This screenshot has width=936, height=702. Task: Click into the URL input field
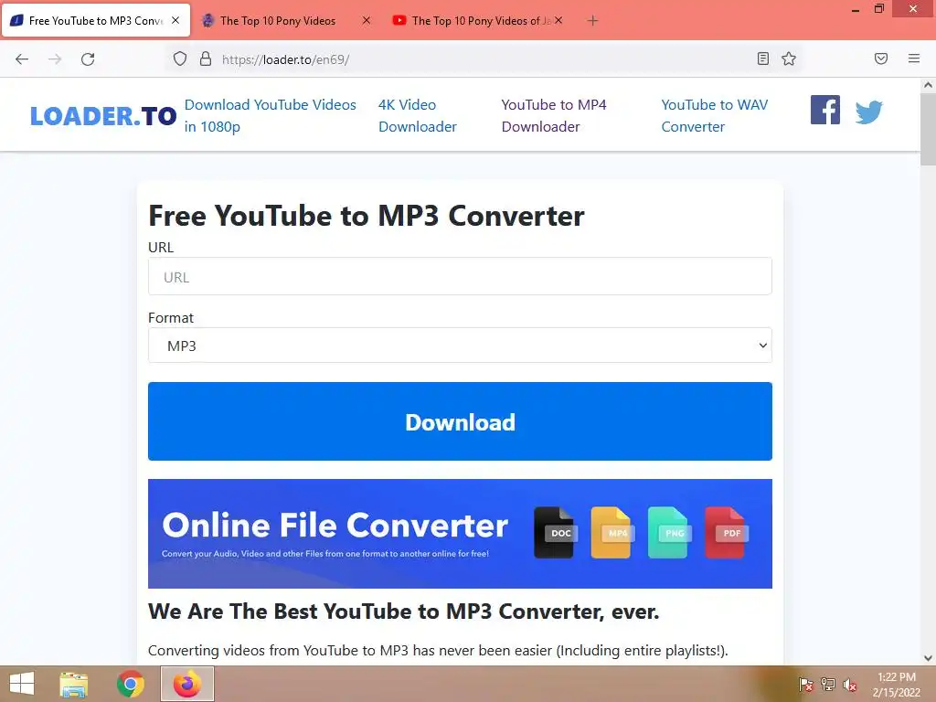tap(460, 276)
